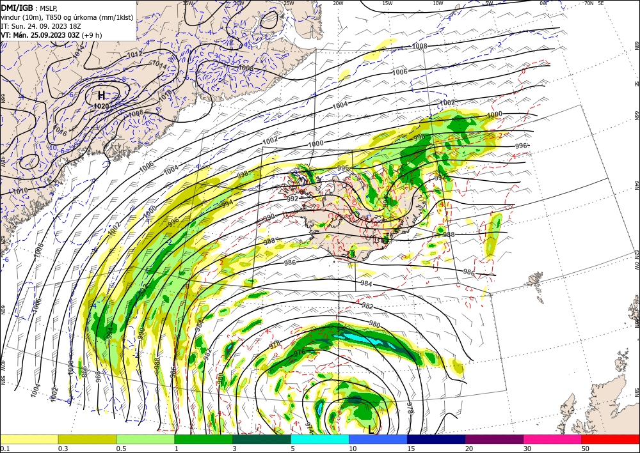Click the red 50+ legend band

click(x=611, y=439)
